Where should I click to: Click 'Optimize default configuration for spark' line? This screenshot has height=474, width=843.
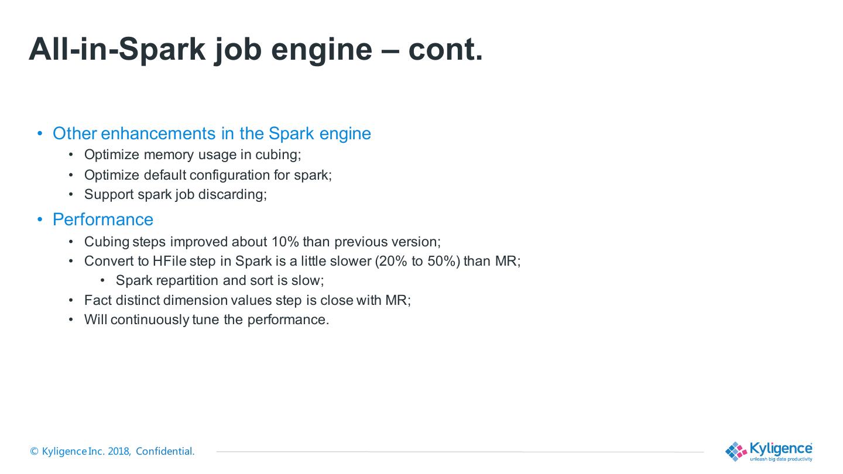point(208,175)
